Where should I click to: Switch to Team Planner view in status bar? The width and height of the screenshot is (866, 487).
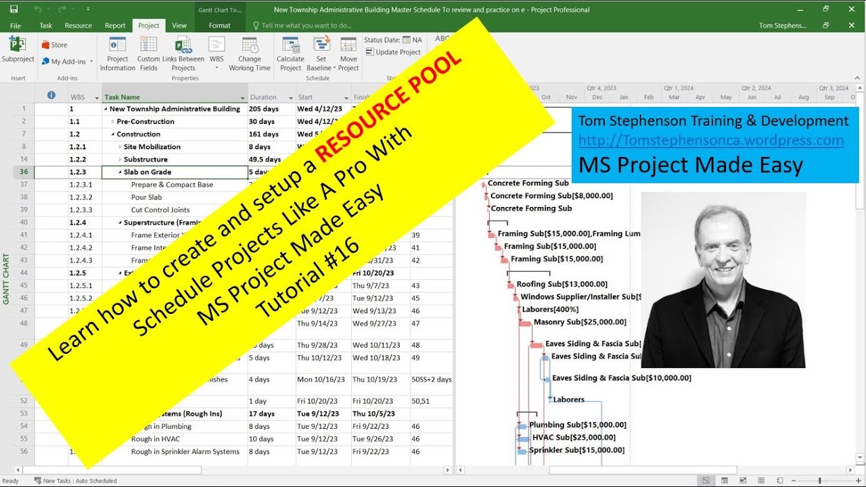coord(744,481)
